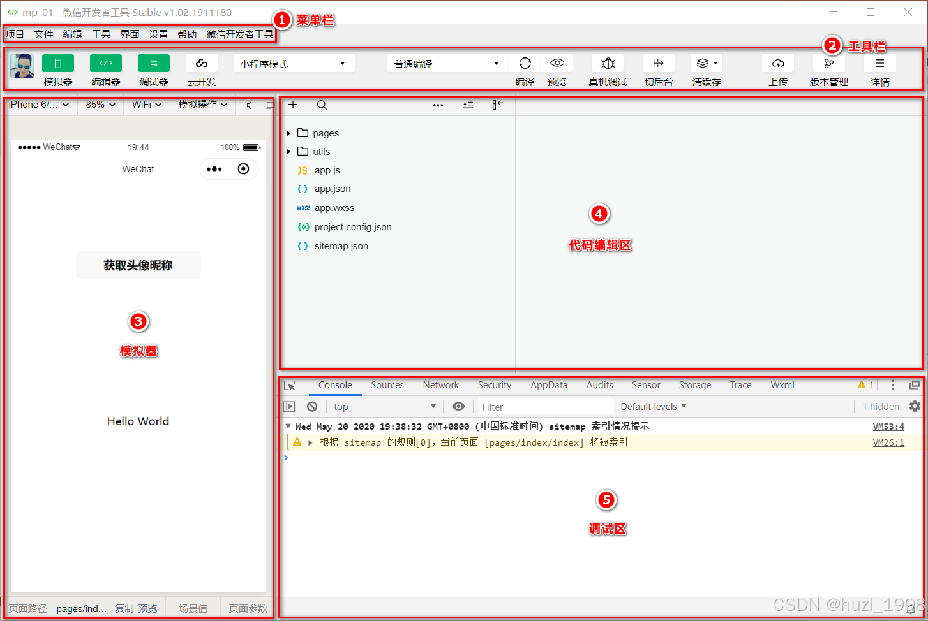Open the Default levels dropdown
Screen dimensions: 928x621
tap(654, 407)
